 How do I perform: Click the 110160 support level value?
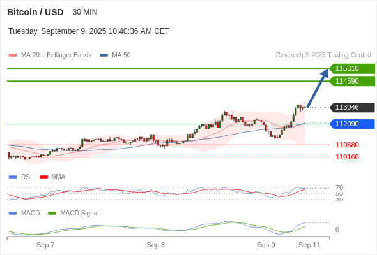tap(347, 157)
